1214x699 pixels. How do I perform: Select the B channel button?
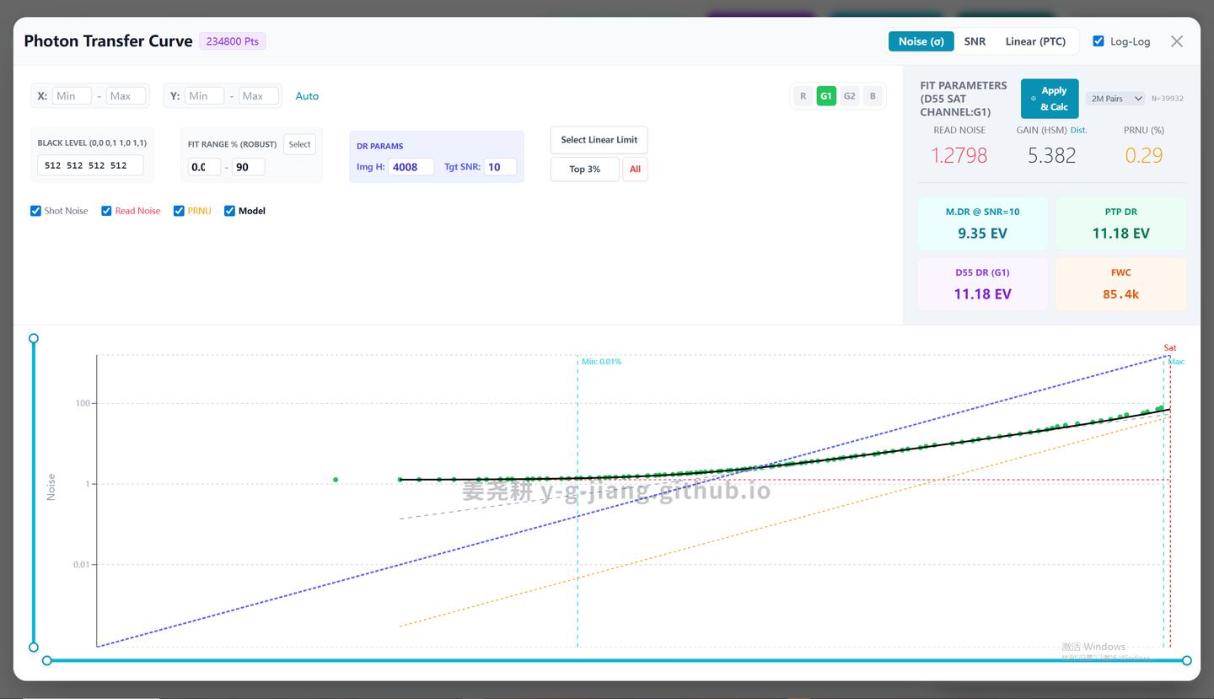click(873, 96)
